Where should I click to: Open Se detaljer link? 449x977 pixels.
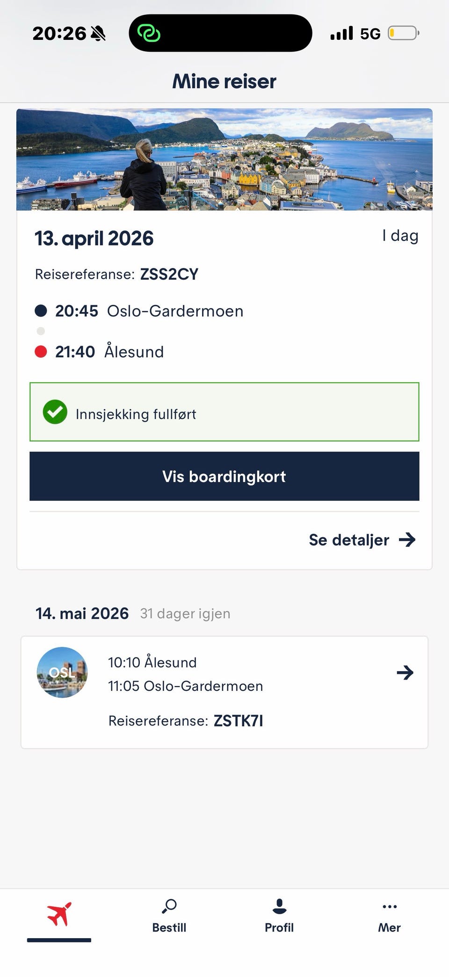coord(349,540)
